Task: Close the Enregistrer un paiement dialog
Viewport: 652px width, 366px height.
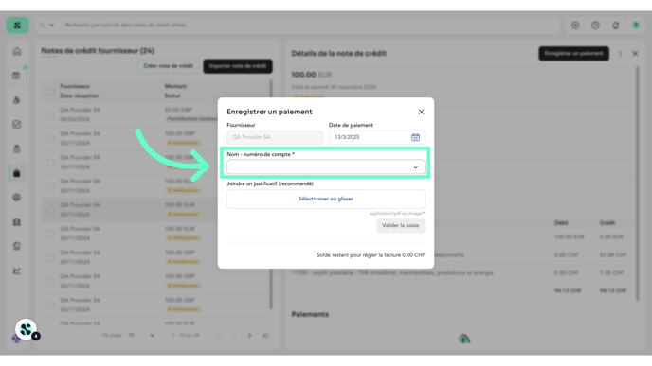Action: (421, 112)
